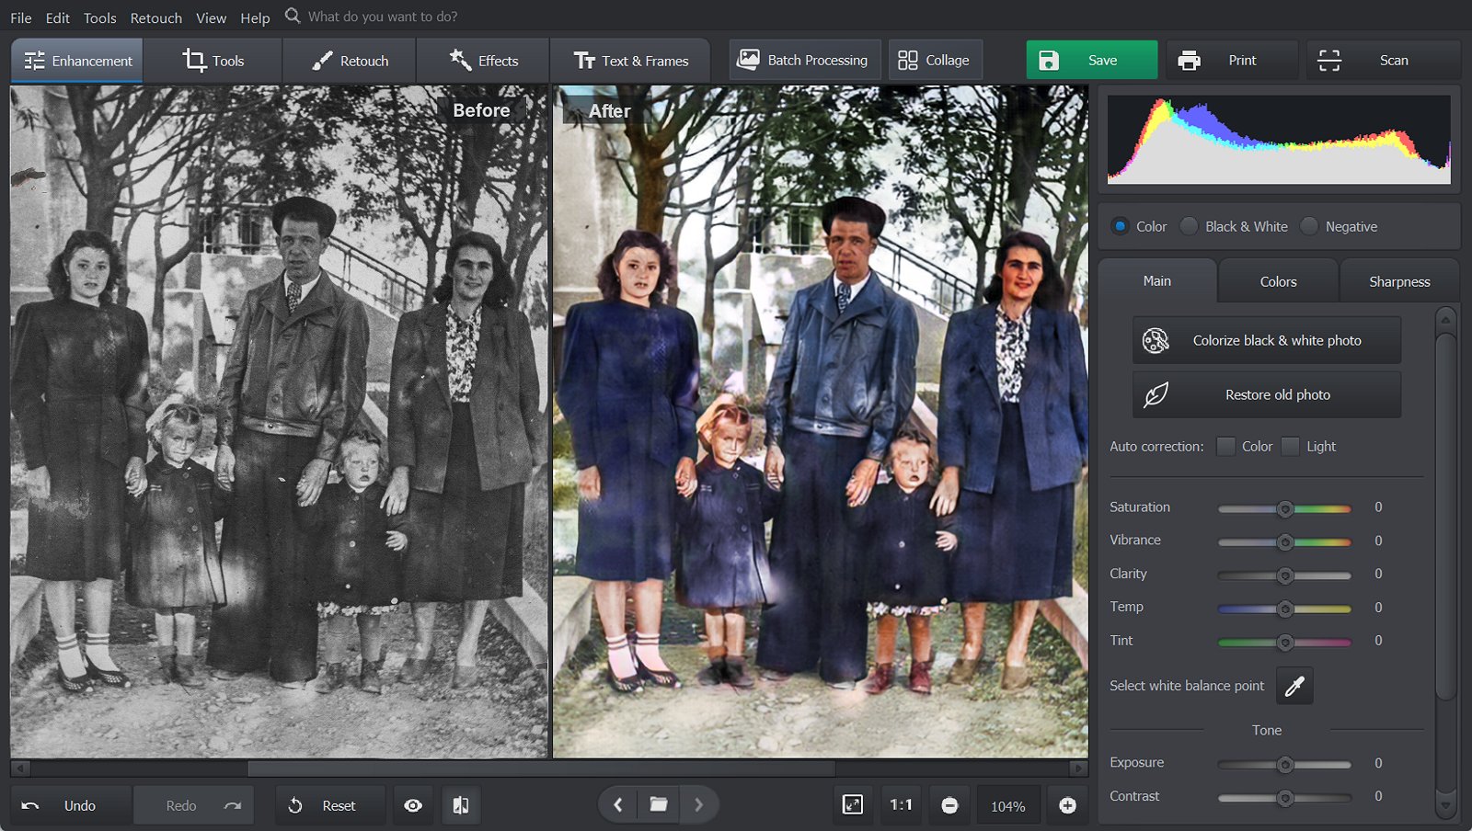Open the File menu
1472x831 pixels.
21,17
